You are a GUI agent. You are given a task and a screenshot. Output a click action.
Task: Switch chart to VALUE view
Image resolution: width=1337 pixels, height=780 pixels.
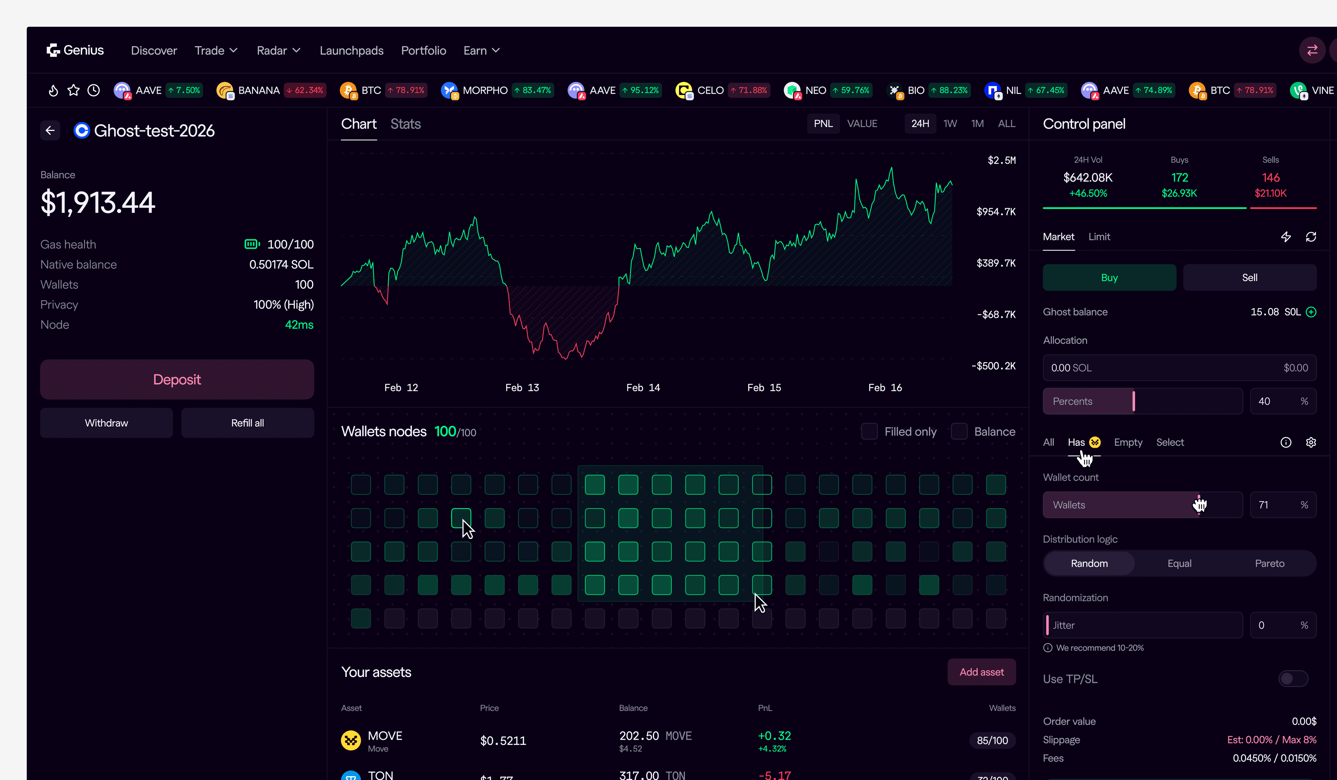(862, 124)
